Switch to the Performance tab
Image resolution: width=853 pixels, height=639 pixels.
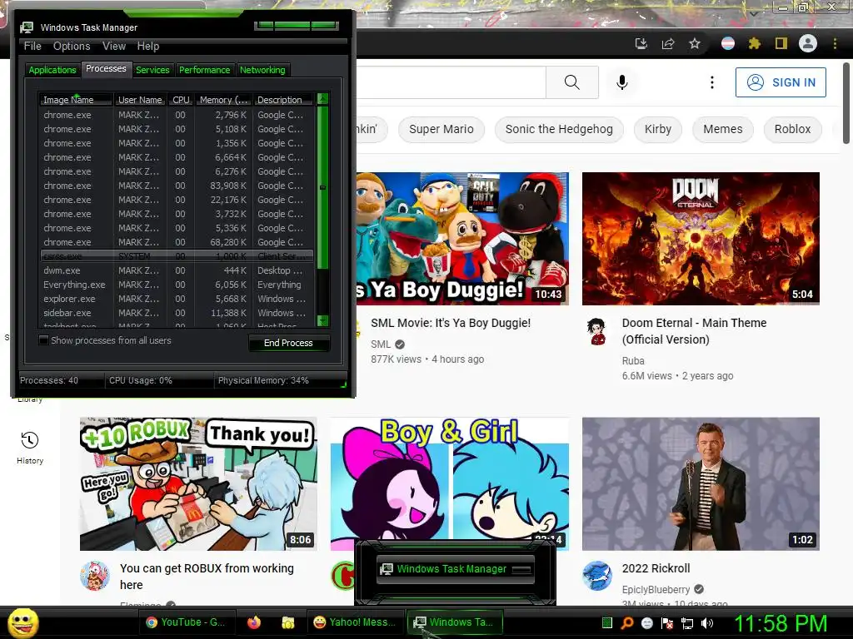(205, 70)
